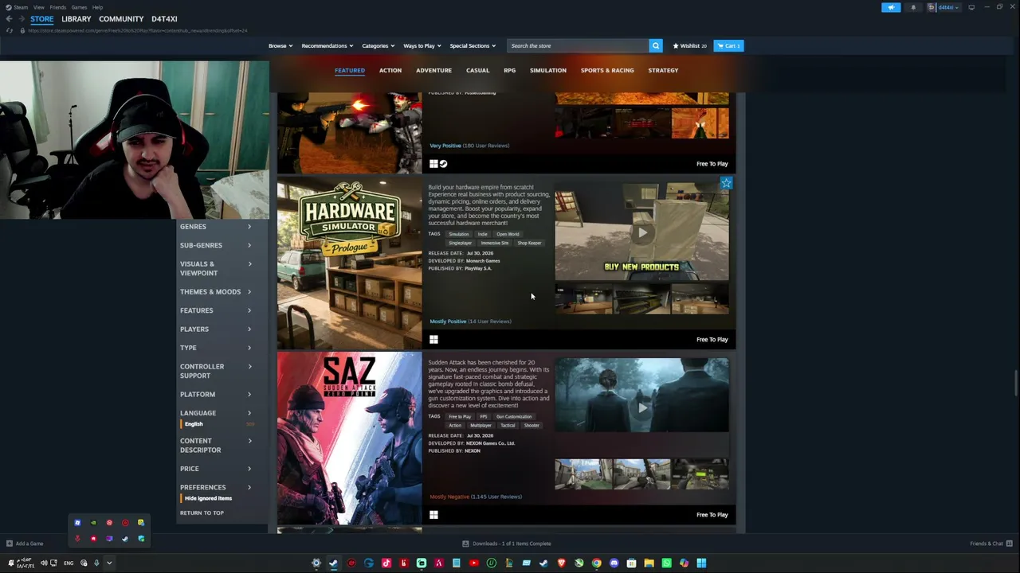Click the SteamOS platform icon above Hardware Simulator
The height and width of the screenshot is (573, 1020).
(444, 164)
